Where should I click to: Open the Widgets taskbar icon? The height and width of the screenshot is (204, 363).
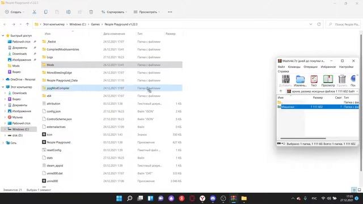pos(150,198)
